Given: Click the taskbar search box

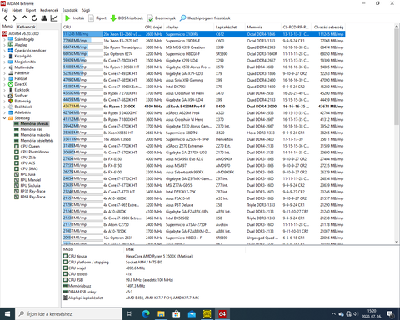Looking at the screenshot, I should coord(69,314).
